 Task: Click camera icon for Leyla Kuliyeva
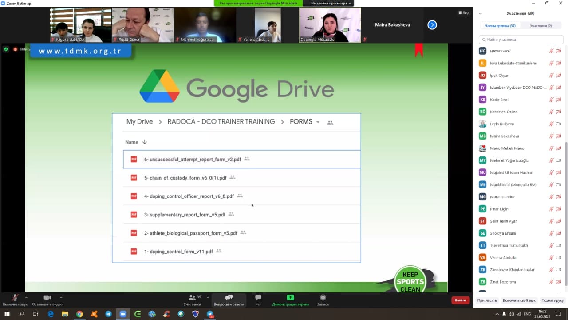(x=559, y=124)
